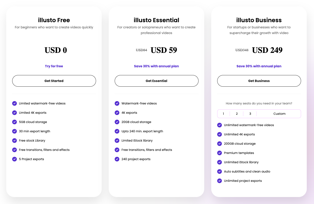The width and height of the screenshot is (314, 204).
Task: Click checkmark icon beside 20GB cloud storage
Action: 117,122
